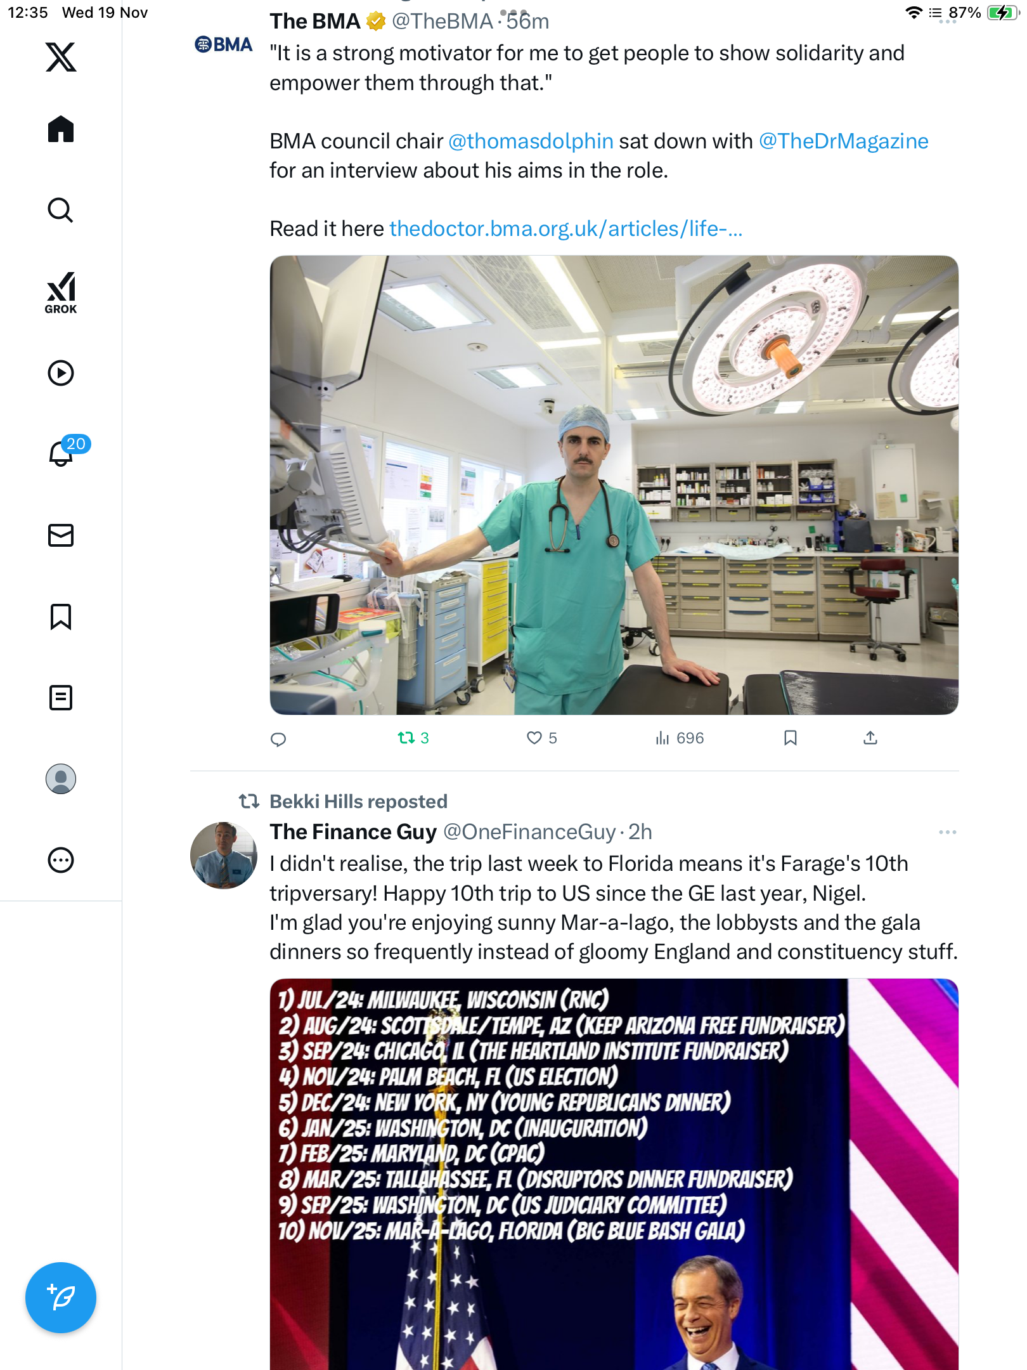Open options menu on the BMA post
The width and height of the screenshot is (1027, 1370).
point(947,22)
